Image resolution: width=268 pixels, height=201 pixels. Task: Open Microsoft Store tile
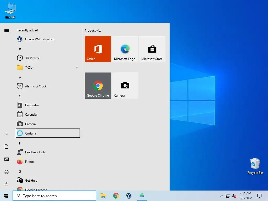[152, 49]
